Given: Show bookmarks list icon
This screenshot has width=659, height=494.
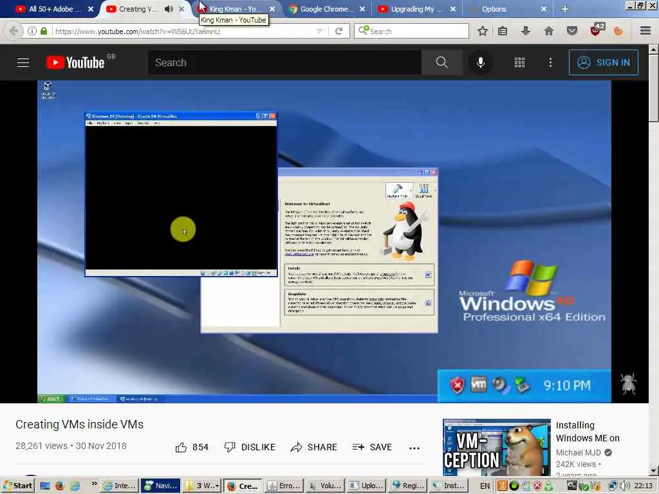Looking at the screenshot, I should click(503, 31).
